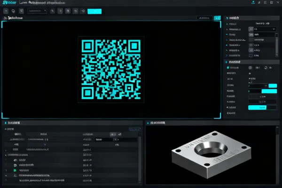Viewport: 282px width, 188px height.
Task: Select the gray round radio option
Action: (x=250, y=68)
